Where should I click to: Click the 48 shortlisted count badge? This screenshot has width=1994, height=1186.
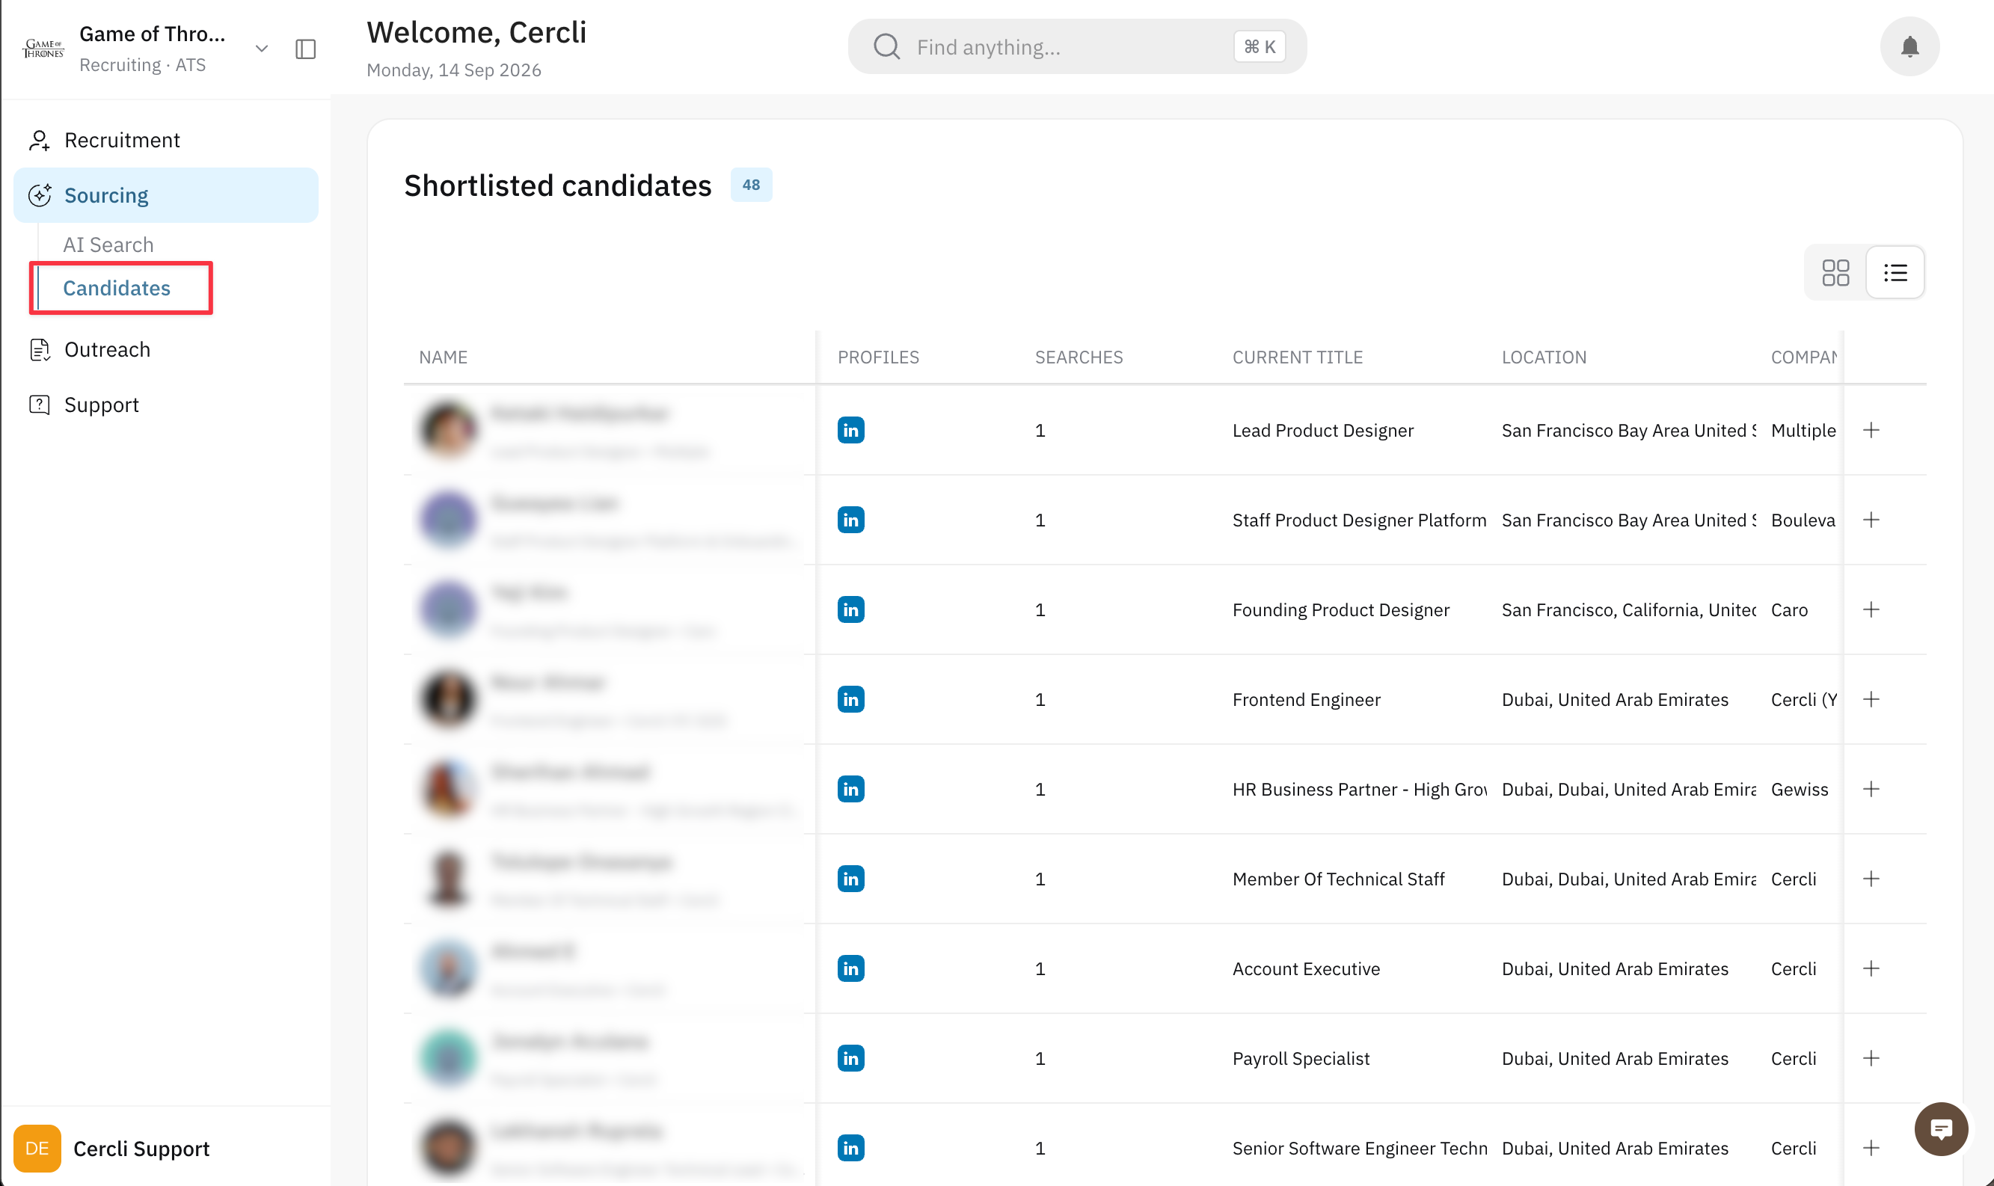(x=750, y=185)
